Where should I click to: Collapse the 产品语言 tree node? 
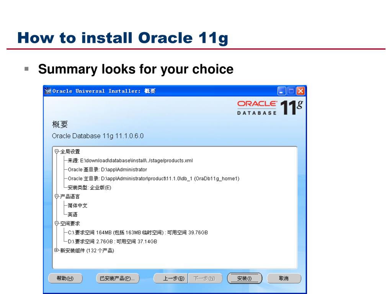[57, 196]
